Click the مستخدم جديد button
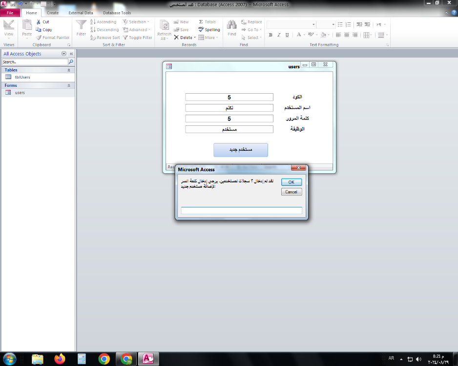This screenshot has height=366, width=458. click(x=240, y=150)
